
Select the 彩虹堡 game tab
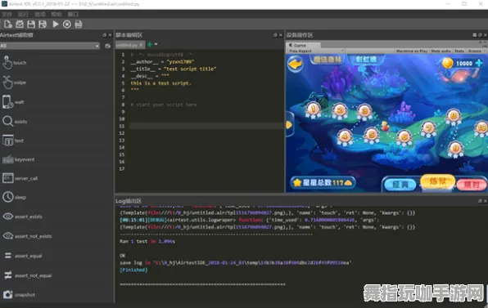pyautogui.click(x=366, y=59)
